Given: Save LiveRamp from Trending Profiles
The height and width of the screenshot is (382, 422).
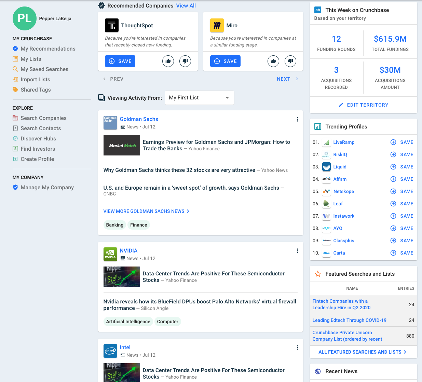Looking at the screenshot, I should (402, 142).
